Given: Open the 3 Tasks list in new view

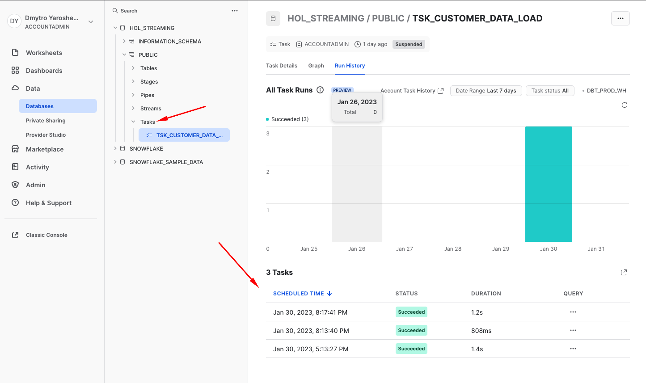Looking at the screenshot, I should (624, 272).
